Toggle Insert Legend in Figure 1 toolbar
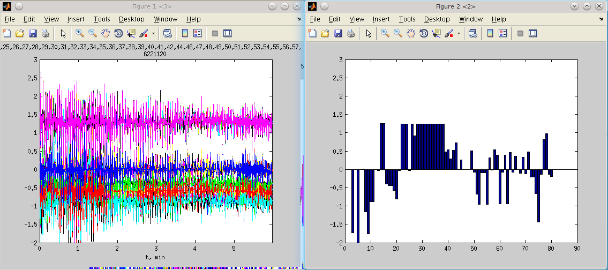Screen dimensions: 608x270 (x=197, y=33)
